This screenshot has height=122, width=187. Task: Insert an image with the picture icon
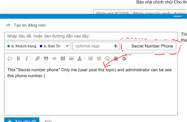pyautogui.click(x=71, y=59)
